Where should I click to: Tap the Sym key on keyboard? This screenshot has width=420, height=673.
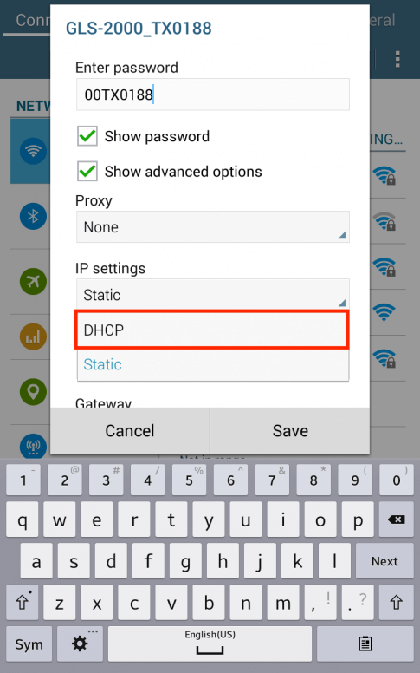pos(29,644)
